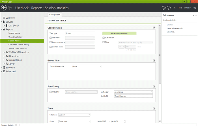
Task: Check the Filter checkbox
Action: pyautogui.click(x=104, y=42)
